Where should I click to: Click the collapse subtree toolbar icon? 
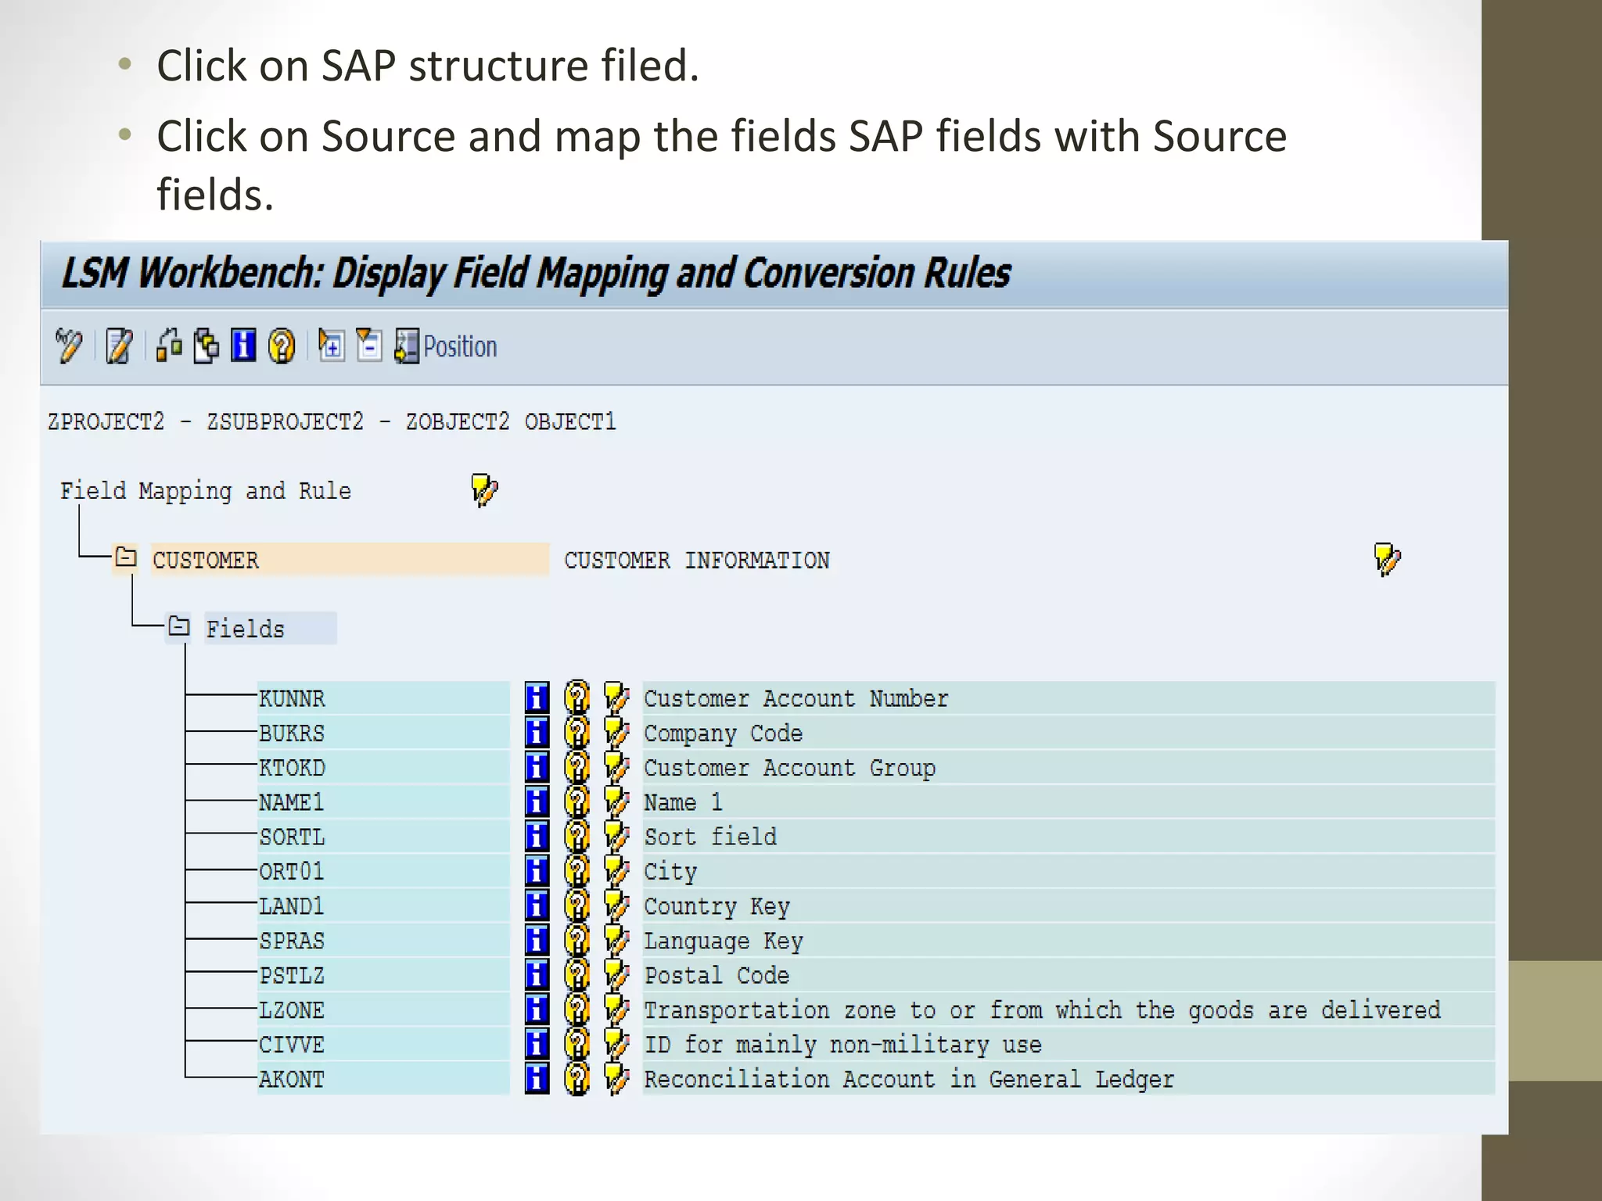point(368,346)
